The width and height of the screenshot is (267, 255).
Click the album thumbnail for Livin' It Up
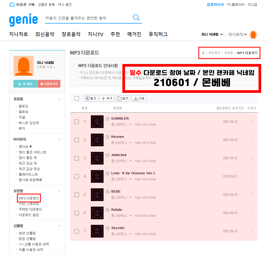tap(97, 176)
